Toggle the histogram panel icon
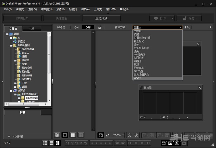The image size is (216, 148). coord(170,143)
